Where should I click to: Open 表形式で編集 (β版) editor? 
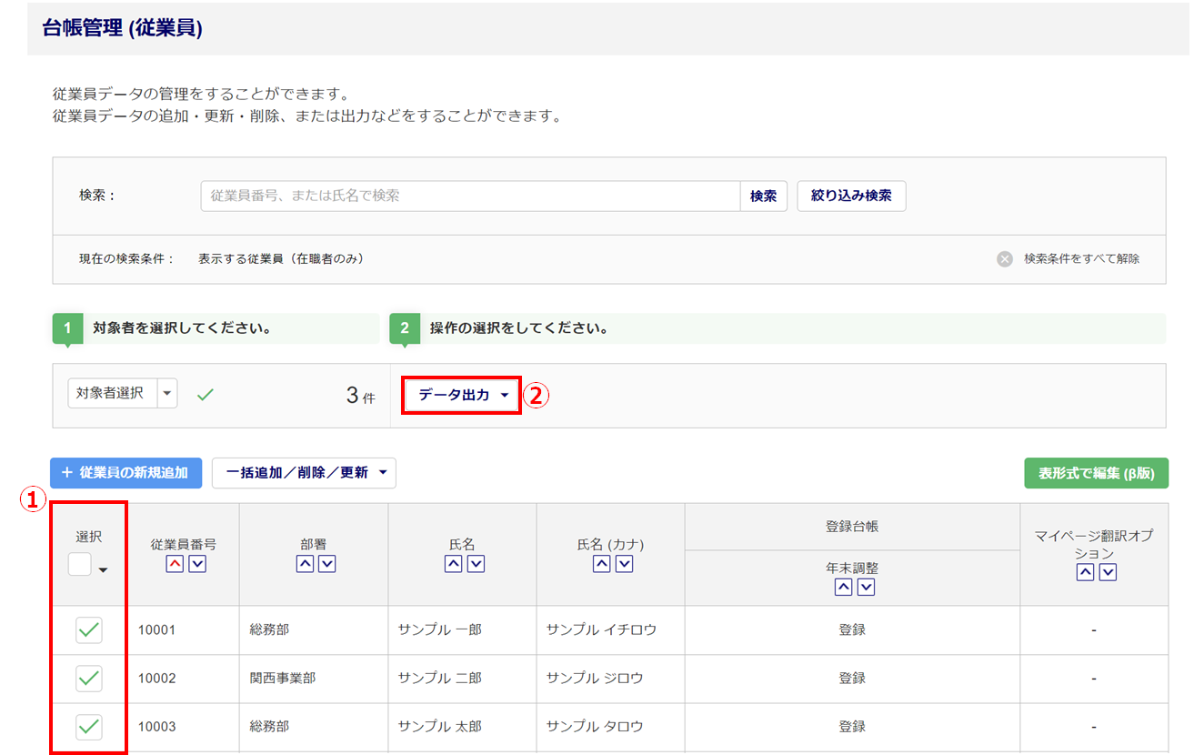pyautogui.click(x=1095, y=473)
